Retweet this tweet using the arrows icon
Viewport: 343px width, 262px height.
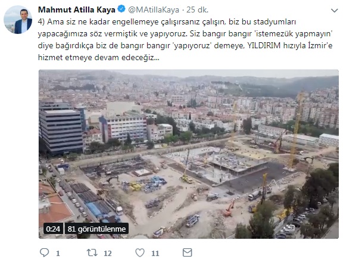(x=92, y=252)
